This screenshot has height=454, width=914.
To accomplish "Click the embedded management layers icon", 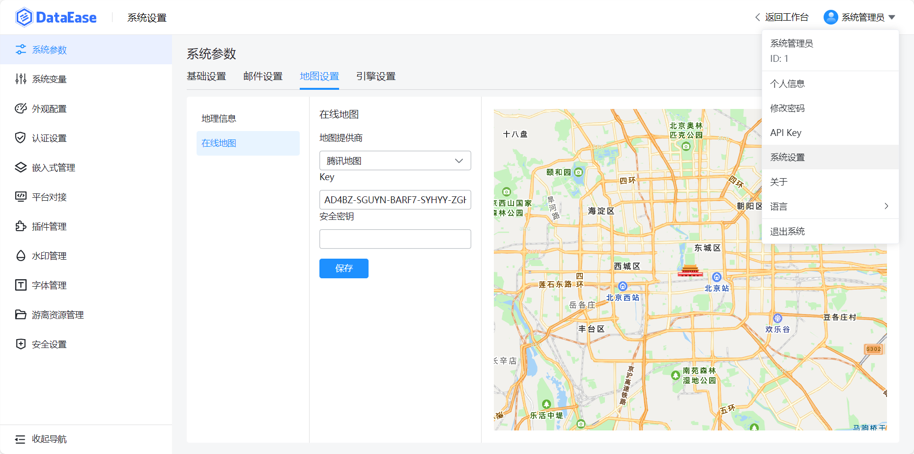I will click(x=21, y=167).
